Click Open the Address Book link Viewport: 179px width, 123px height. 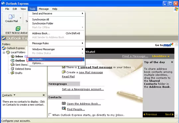tap(84, 104)
